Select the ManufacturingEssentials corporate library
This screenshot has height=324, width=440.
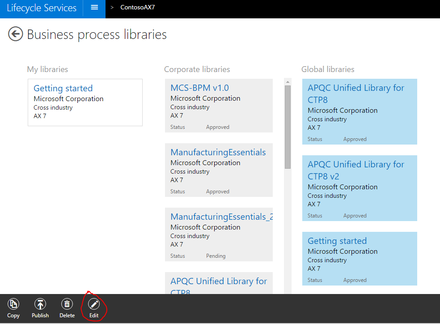pos(218,153)
